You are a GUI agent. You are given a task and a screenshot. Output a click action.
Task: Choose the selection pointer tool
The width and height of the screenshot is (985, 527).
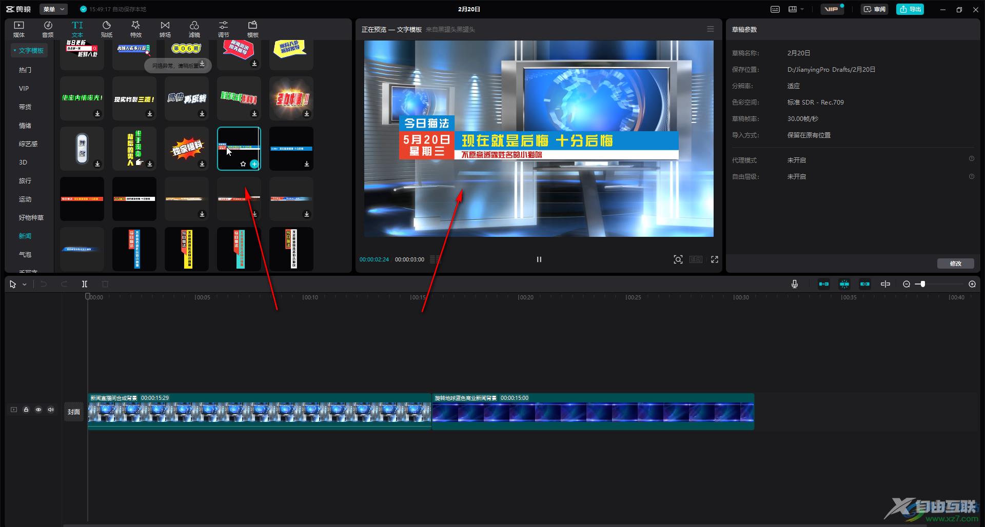(13, 284)
